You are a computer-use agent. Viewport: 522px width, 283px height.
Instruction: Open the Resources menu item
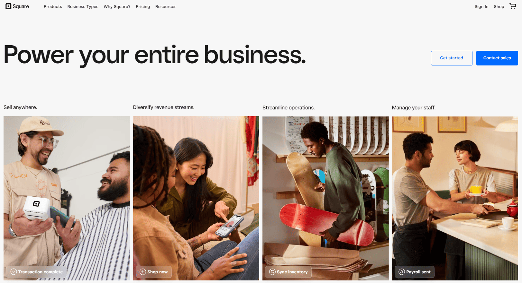[166, 6]
